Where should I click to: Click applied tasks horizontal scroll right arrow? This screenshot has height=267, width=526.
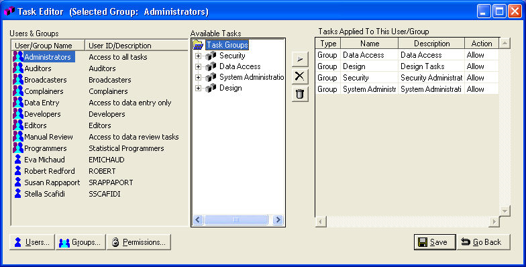pyautogui.click(x=494, y=221)
